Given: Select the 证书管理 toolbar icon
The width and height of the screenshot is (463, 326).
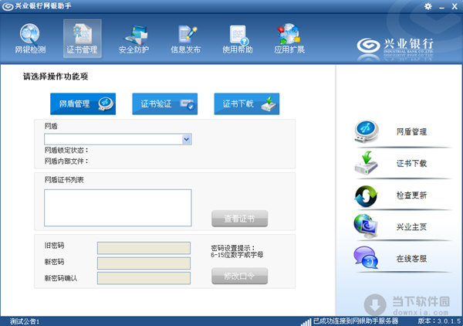Looking at the screenshot, I should click(x=83, y=39).
